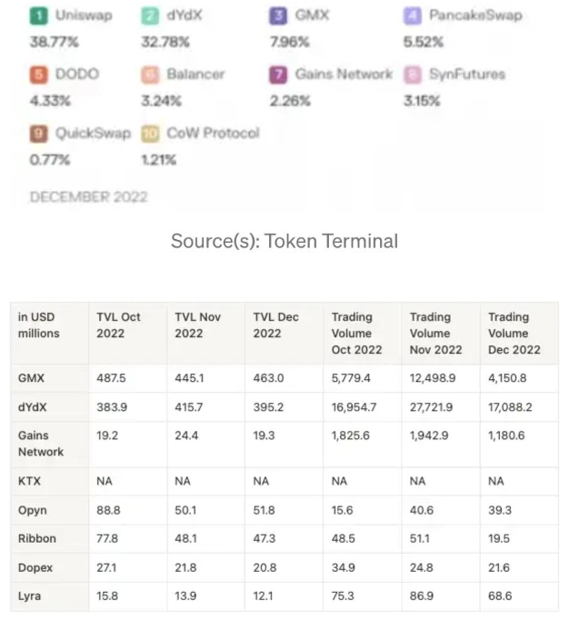Click the Balancer rank 6 badge
The height and width of the screenshot is (620, 569).
coord(150,75)
